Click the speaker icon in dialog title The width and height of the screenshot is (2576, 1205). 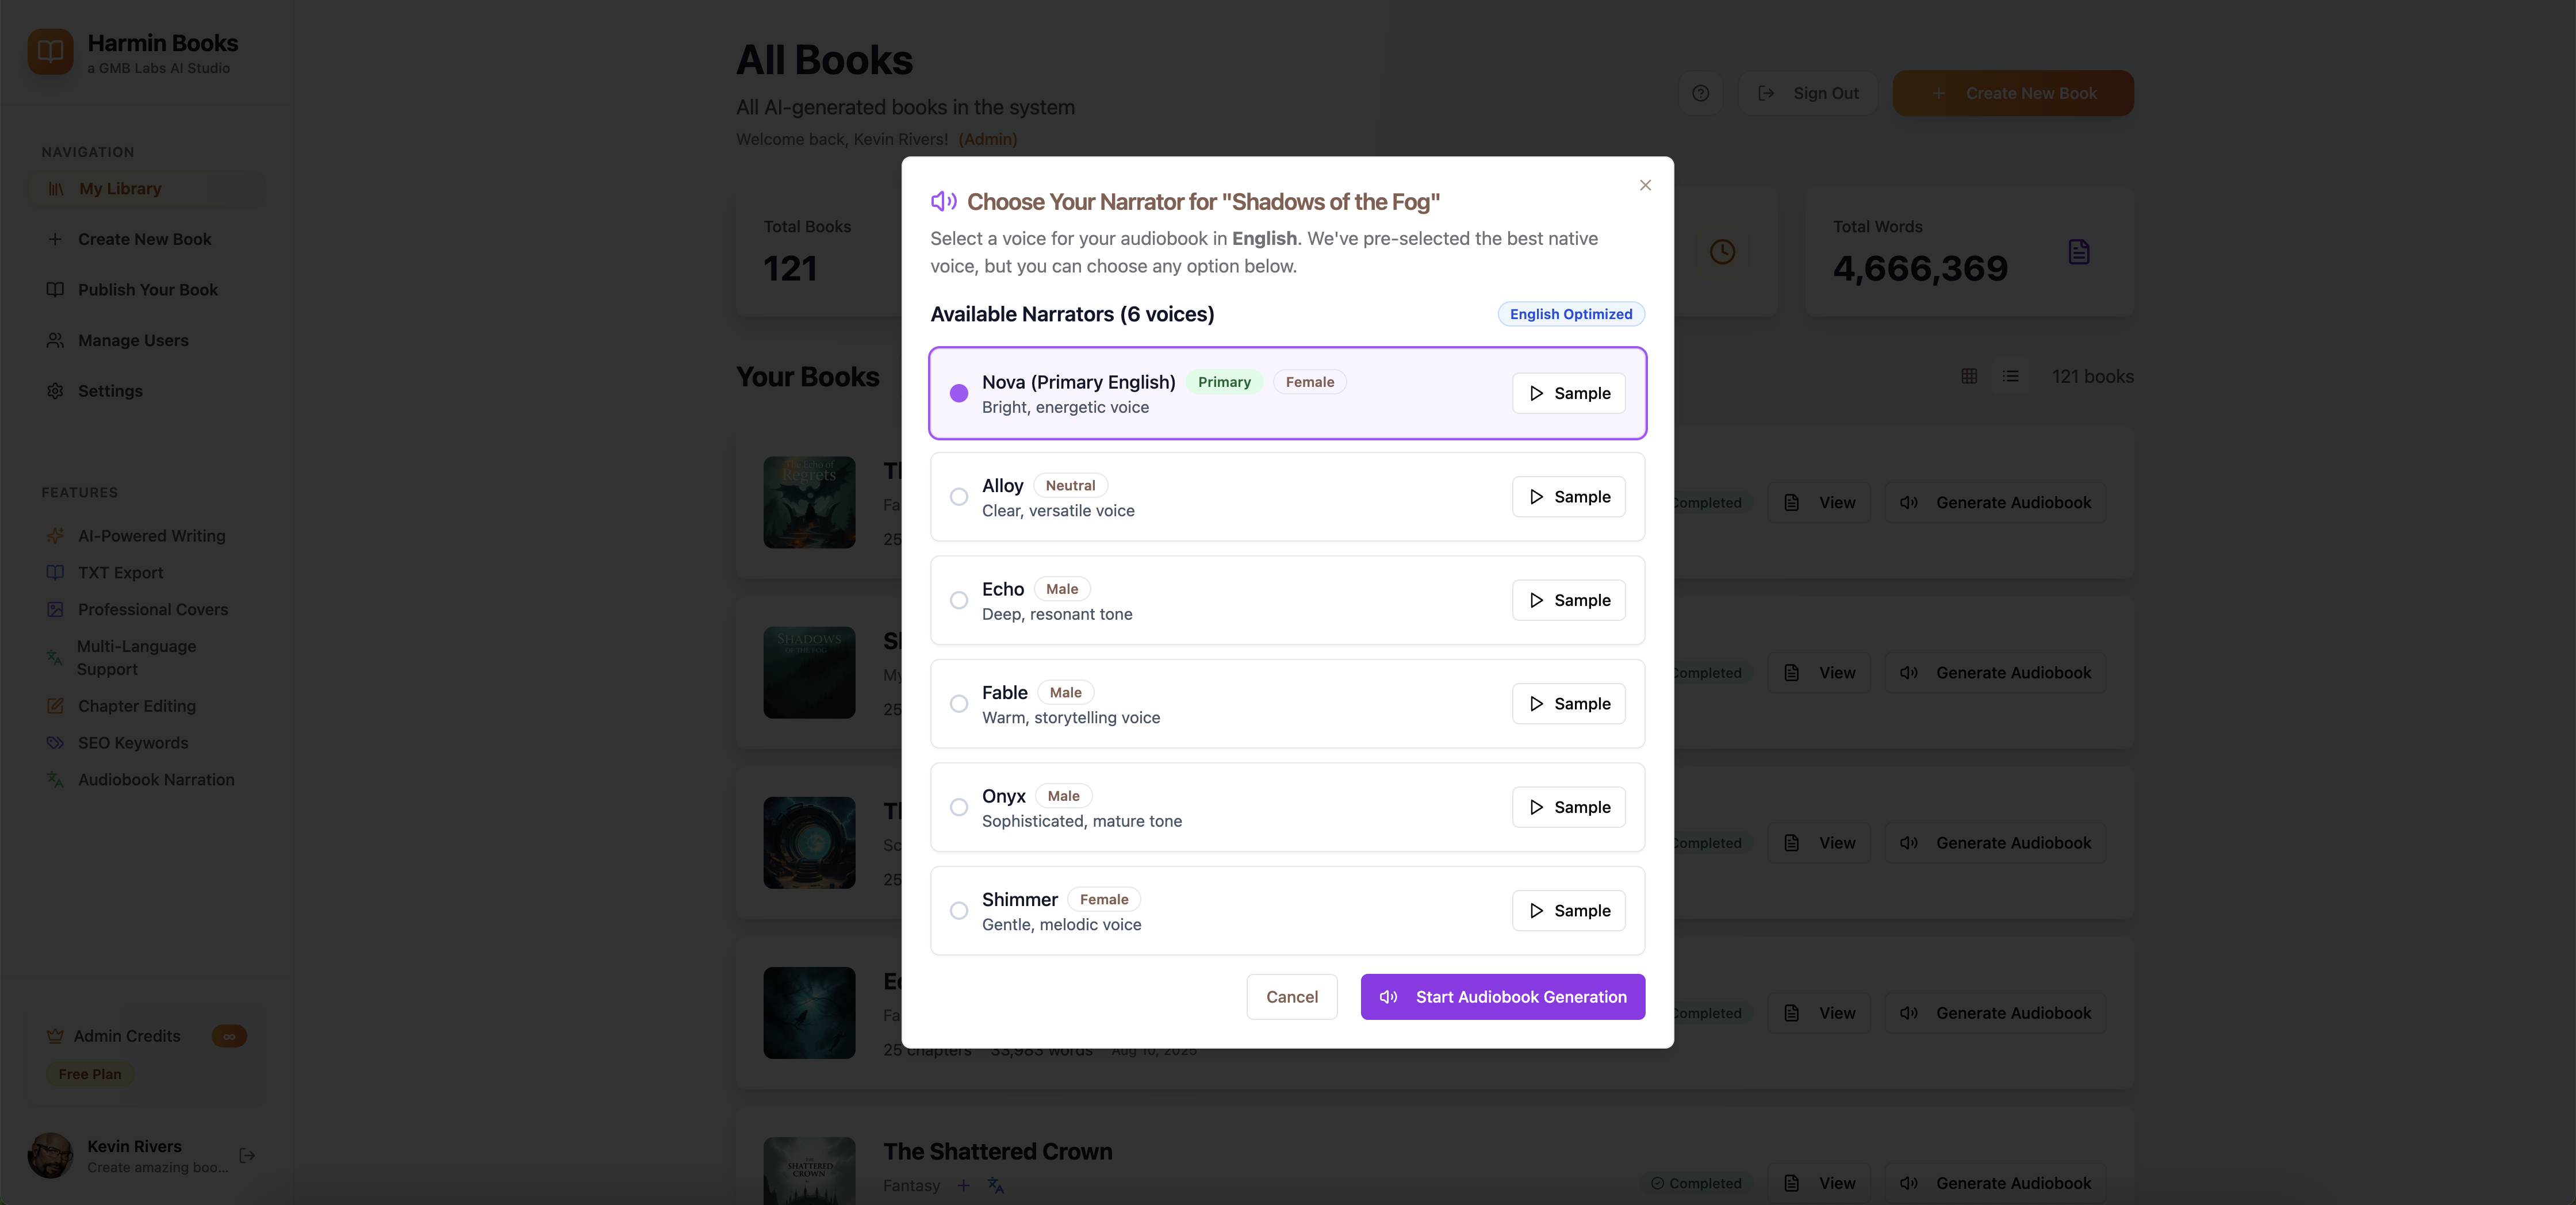943,202
